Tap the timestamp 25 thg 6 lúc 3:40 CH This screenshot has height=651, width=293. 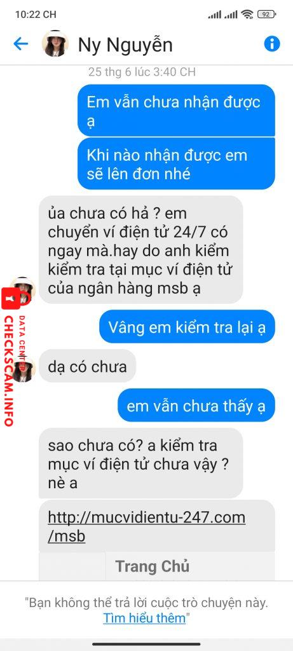(x=142, y=72)
